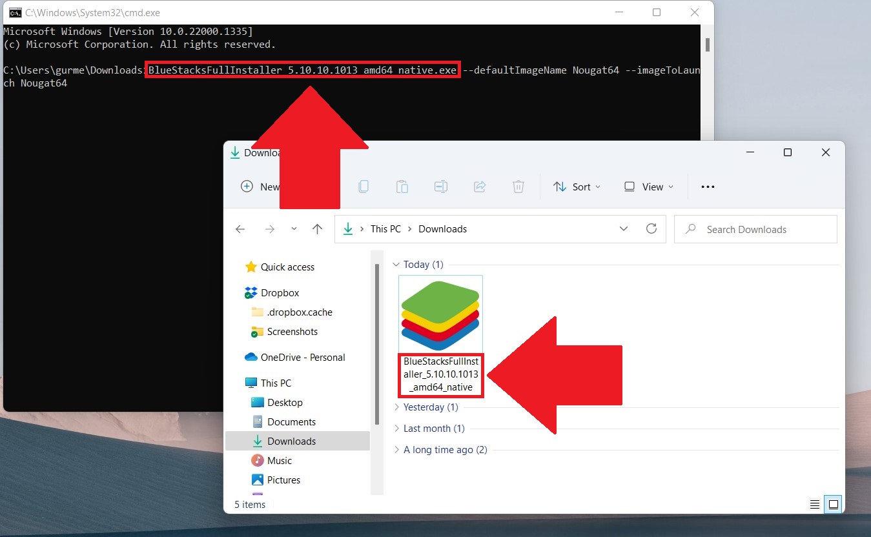Collapse the Today group

(395, 265)
